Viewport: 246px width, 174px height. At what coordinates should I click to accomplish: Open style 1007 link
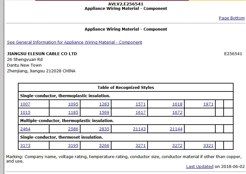pos(25,104)
